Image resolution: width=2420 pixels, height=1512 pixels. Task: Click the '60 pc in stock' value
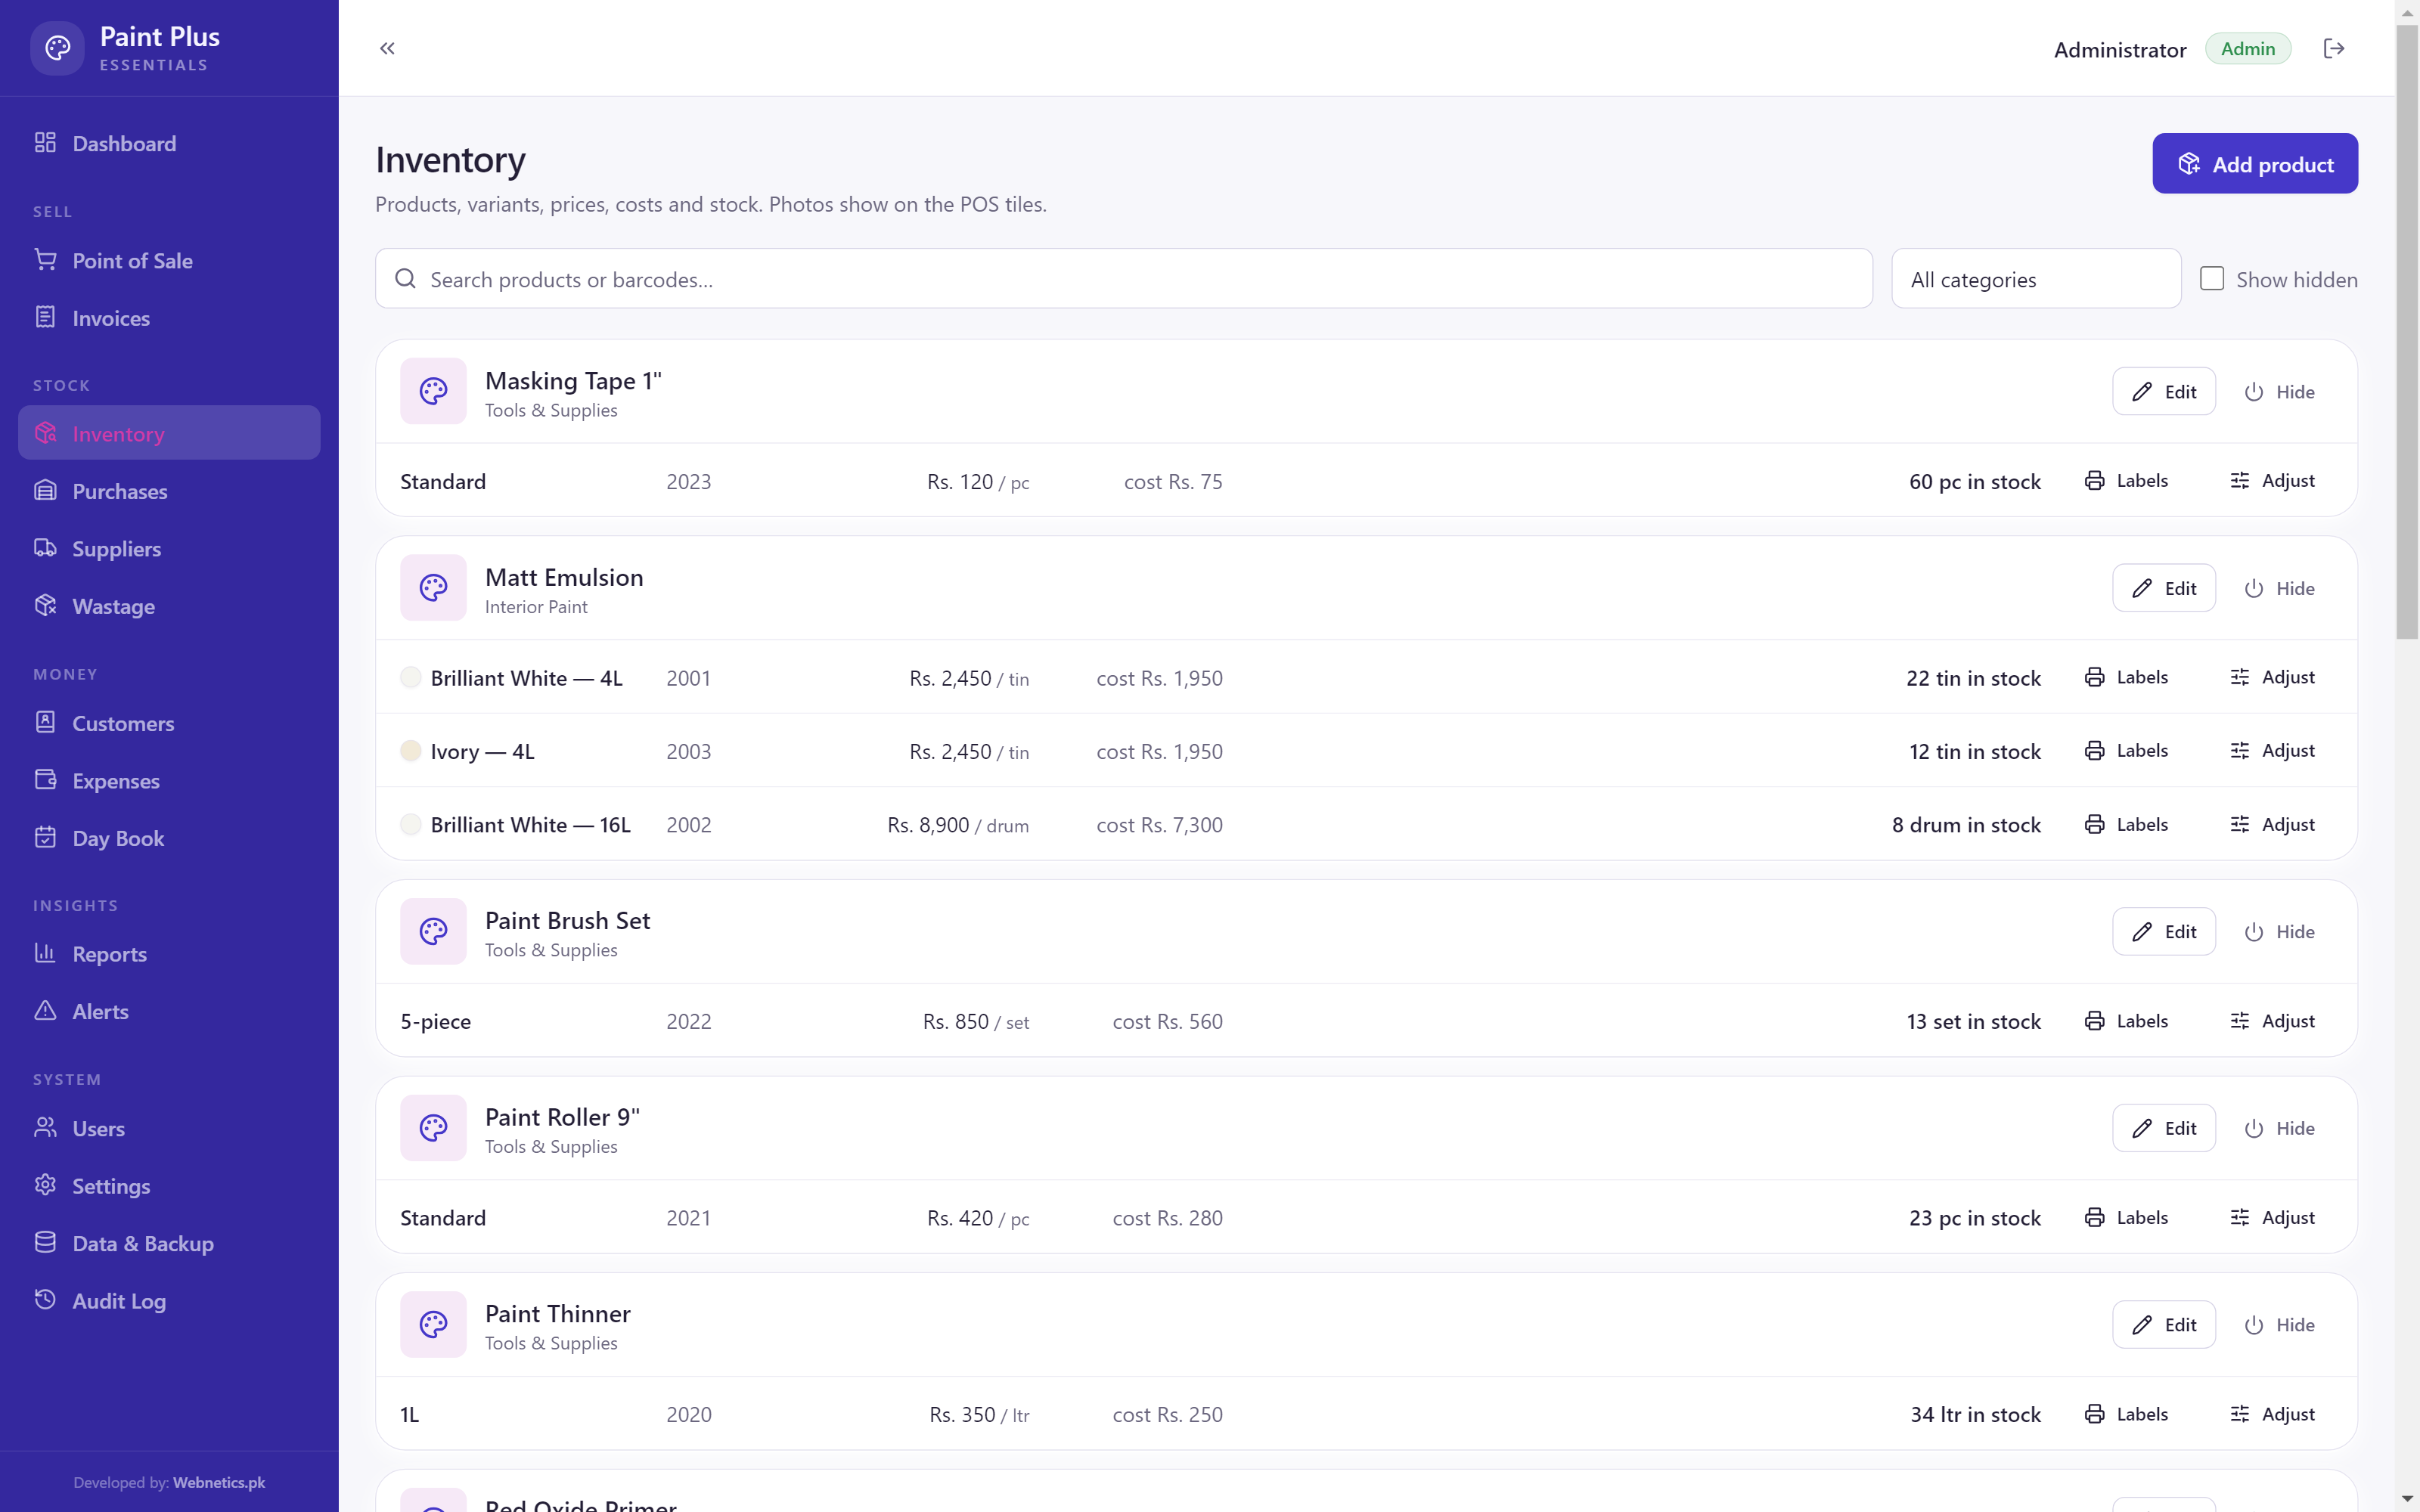(x=1974, y=481)
